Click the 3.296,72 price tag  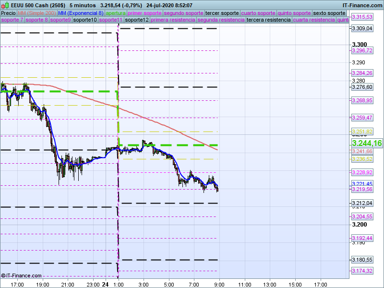pos(362,51)
